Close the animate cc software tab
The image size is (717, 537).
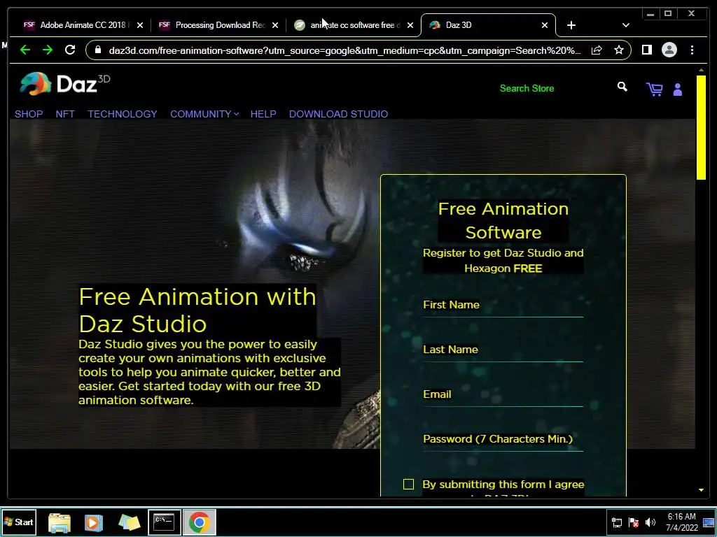pos(410,25)
